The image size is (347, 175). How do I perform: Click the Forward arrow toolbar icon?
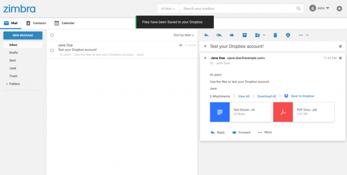point(232,35)
